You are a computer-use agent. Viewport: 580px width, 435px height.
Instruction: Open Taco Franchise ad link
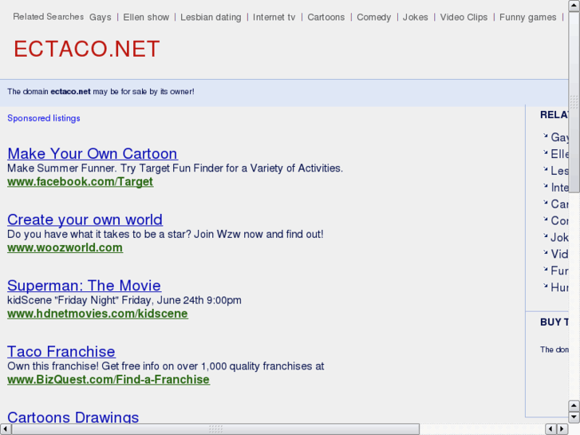tap(61, 351)
